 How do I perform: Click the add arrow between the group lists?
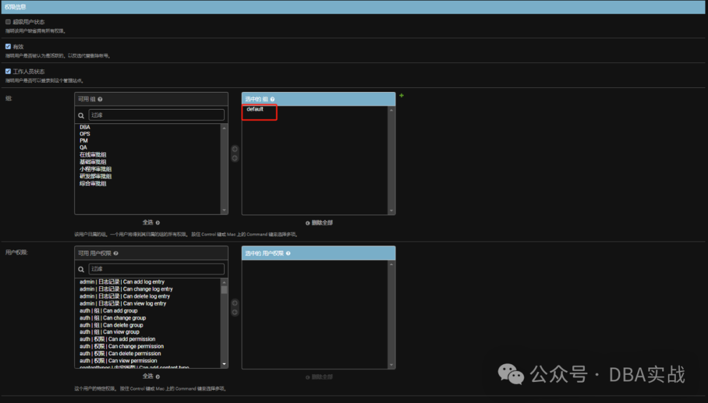coord(235,149)
